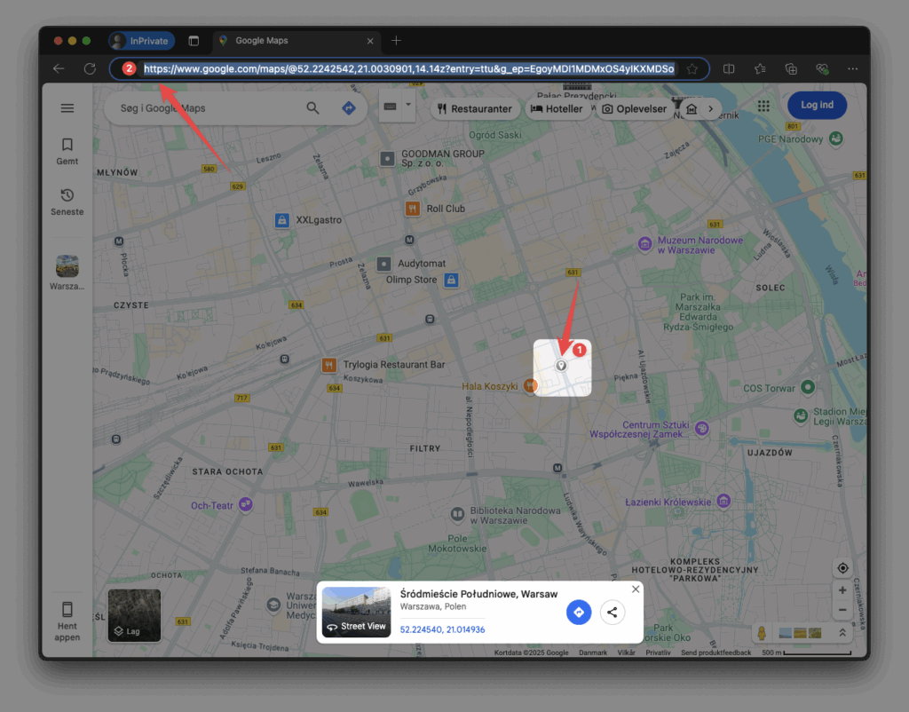Viewport: 909px width, 712px height.
Task: Open the Vilkår terms link
Action: click(626, 653)
